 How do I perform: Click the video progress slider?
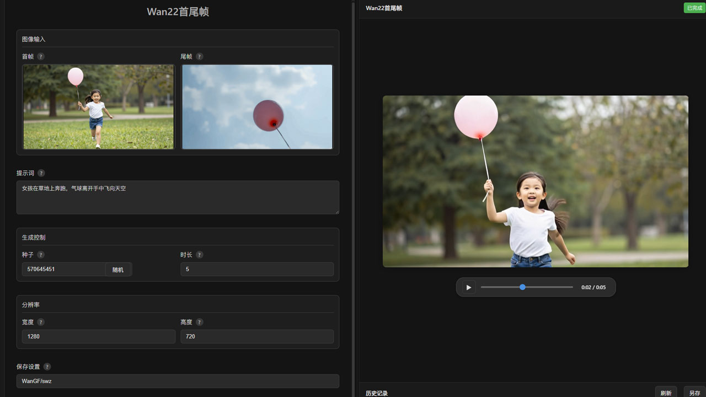(x=527, y=287)
